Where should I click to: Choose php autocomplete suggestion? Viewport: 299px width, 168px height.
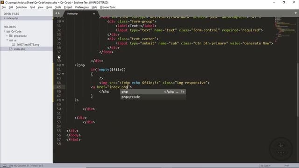coord(153,91)
